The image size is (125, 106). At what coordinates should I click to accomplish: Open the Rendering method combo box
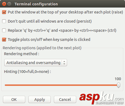(36, 63)
